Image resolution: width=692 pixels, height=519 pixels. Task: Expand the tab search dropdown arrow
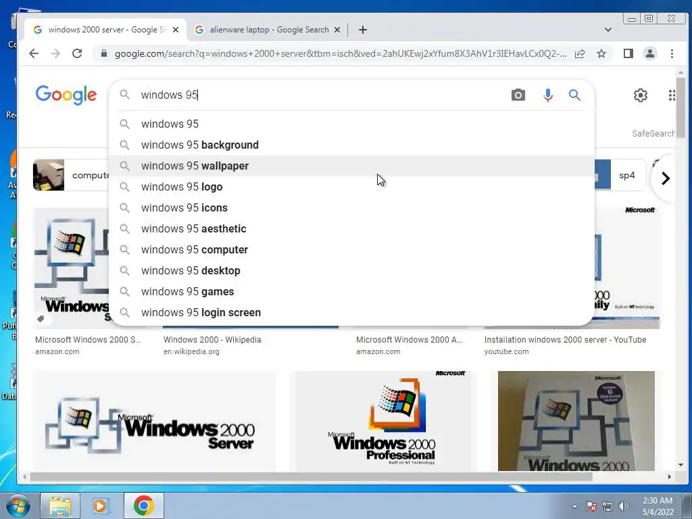(608, 30)
